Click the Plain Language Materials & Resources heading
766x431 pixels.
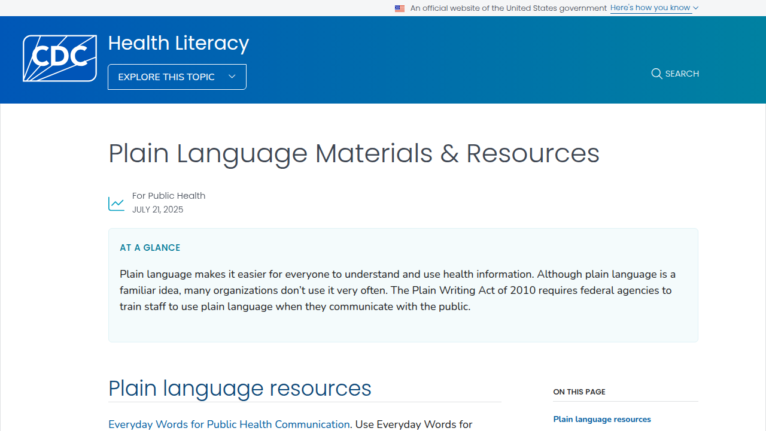coord(354,153)
